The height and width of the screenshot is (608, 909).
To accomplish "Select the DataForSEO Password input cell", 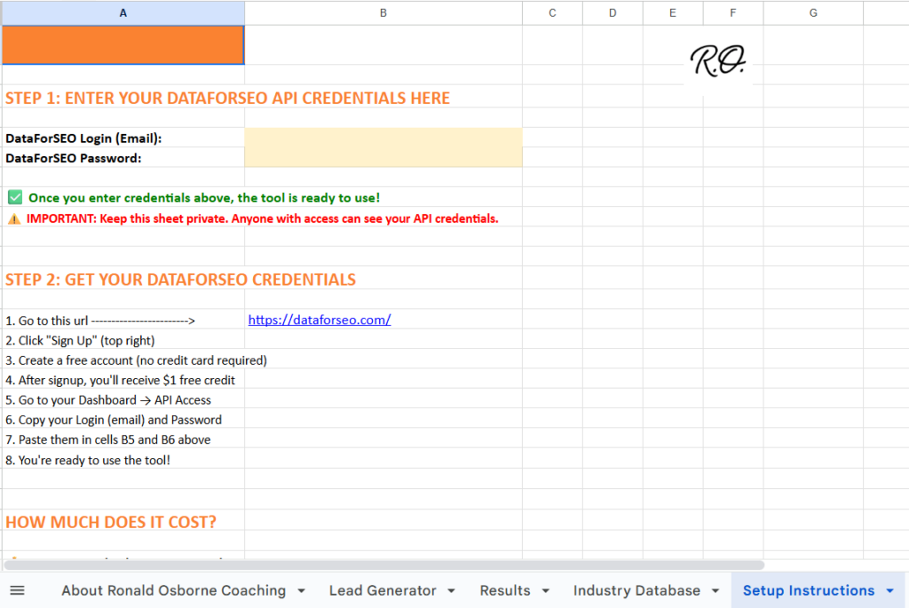I will pyautogui.click(x=382, y=158).
